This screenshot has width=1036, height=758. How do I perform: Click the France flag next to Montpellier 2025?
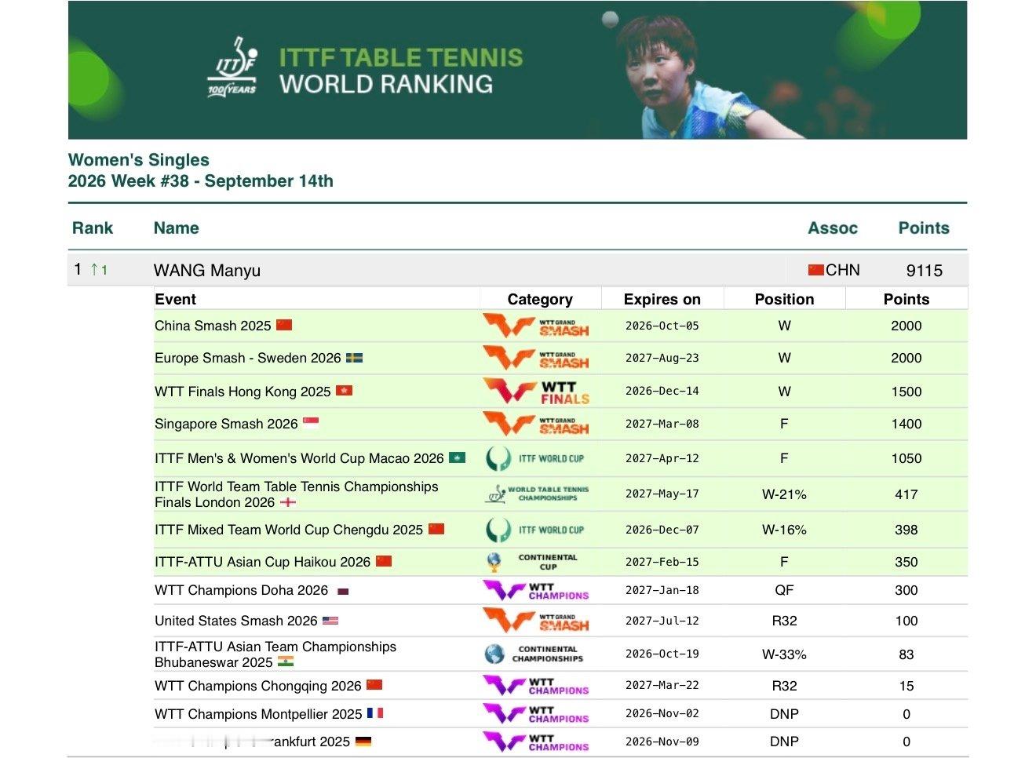point(375,713)
